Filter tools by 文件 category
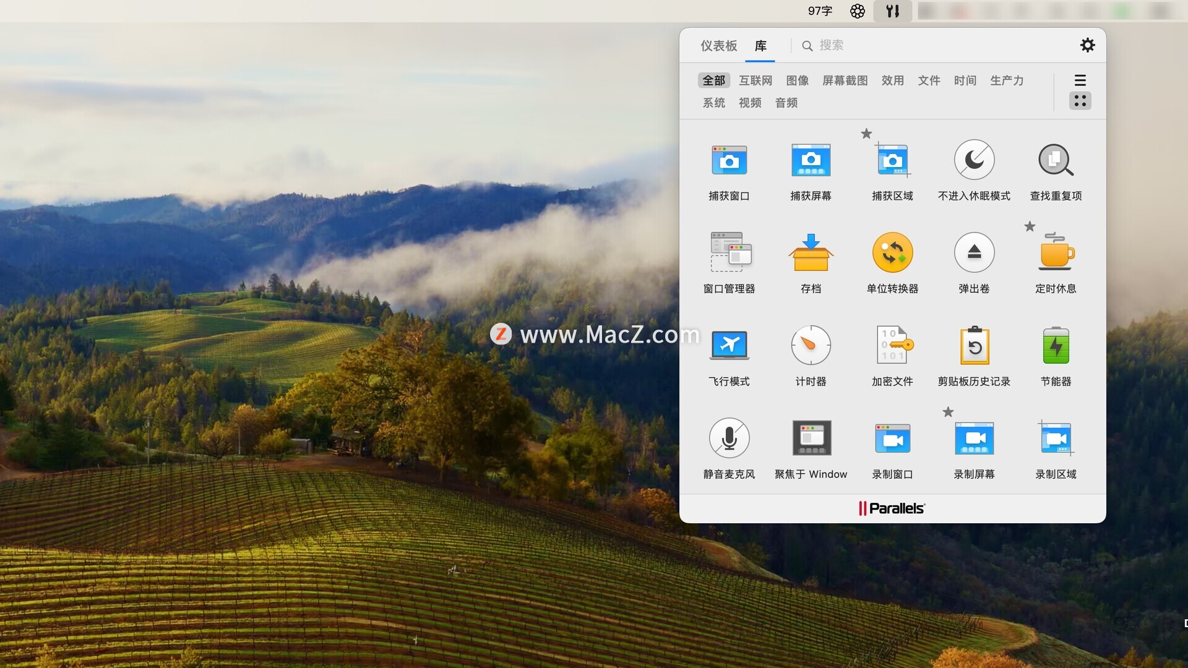Image resolution: width=1188 pixels, height=668 pixels. [x=929, y=80]
